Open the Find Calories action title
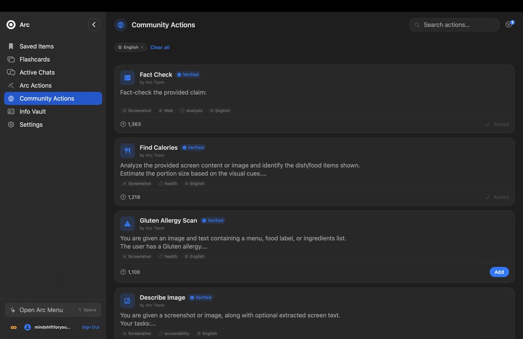The image size is (523, 339). click(159, 148)
